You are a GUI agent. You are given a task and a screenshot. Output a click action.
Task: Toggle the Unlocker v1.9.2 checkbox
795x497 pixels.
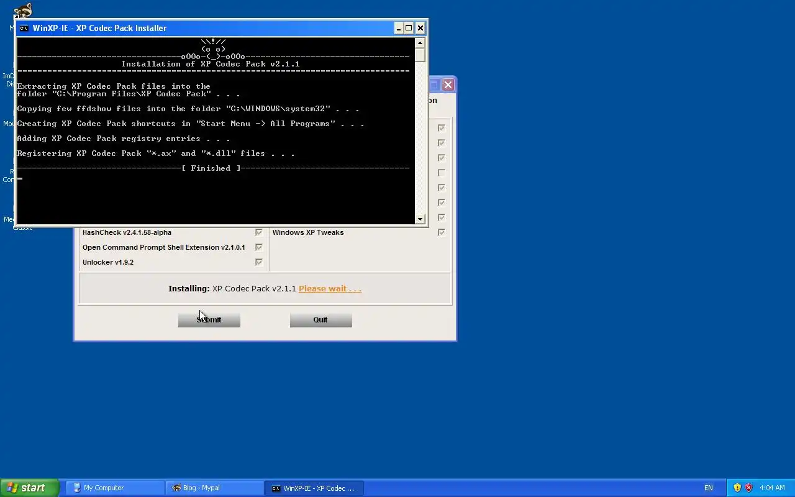[259, 262]
